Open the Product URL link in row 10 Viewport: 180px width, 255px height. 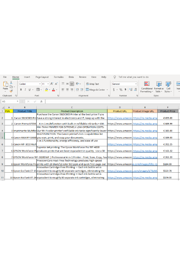click(x=120, y=171)
